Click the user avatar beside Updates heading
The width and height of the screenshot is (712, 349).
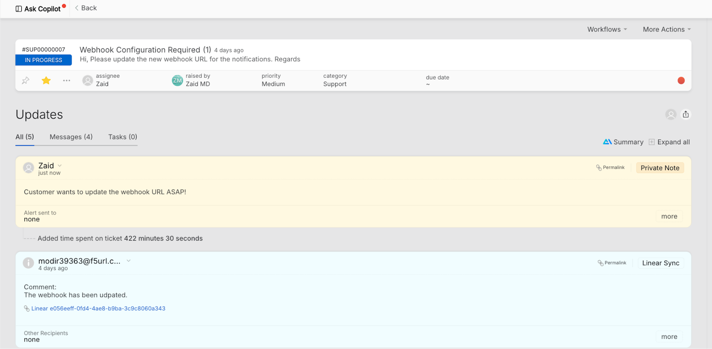[671, 115]
